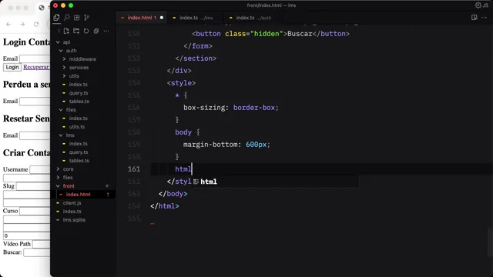The image size is (493, 277).
Task: Click the settings gear in title bar
Action: (478, 5)
